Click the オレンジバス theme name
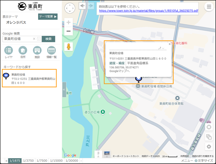This screenshot has height=164, width=216. (x=16, y=22)
